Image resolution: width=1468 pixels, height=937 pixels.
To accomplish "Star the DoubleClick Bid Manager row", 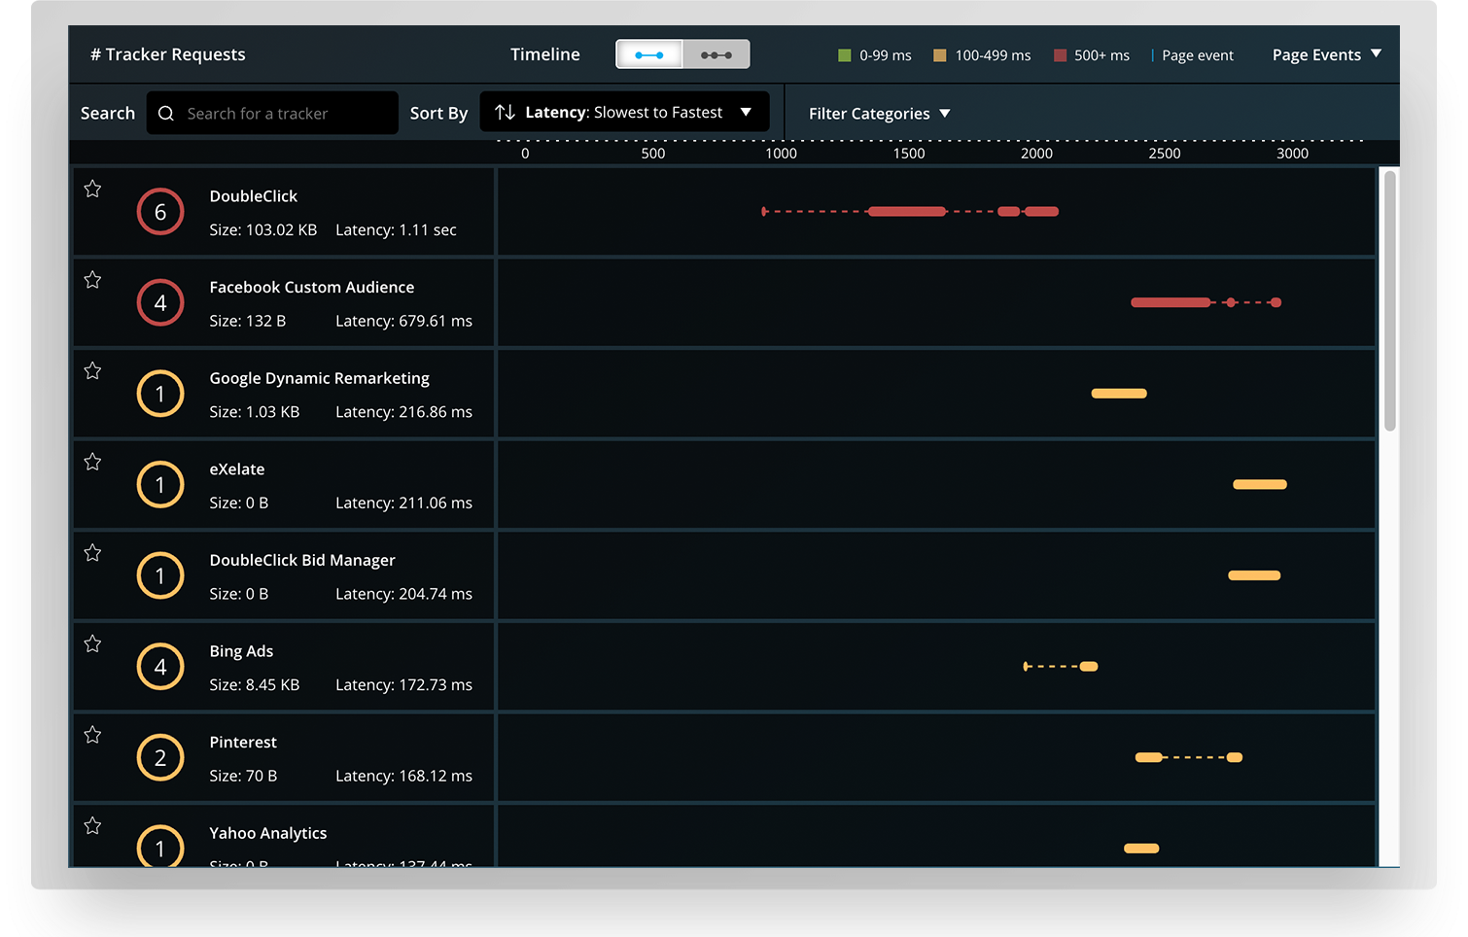I will click(92, 553).
